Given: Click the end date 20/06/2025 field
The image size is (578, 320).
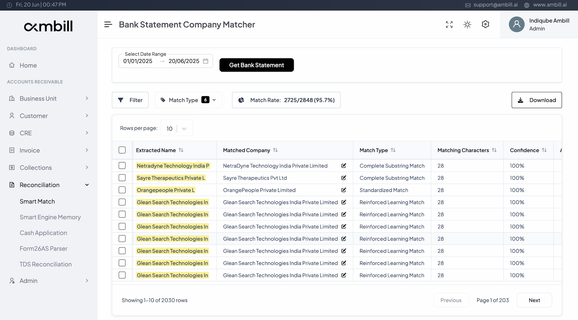Looking at the screenshot, I should (x=184, y=61).
